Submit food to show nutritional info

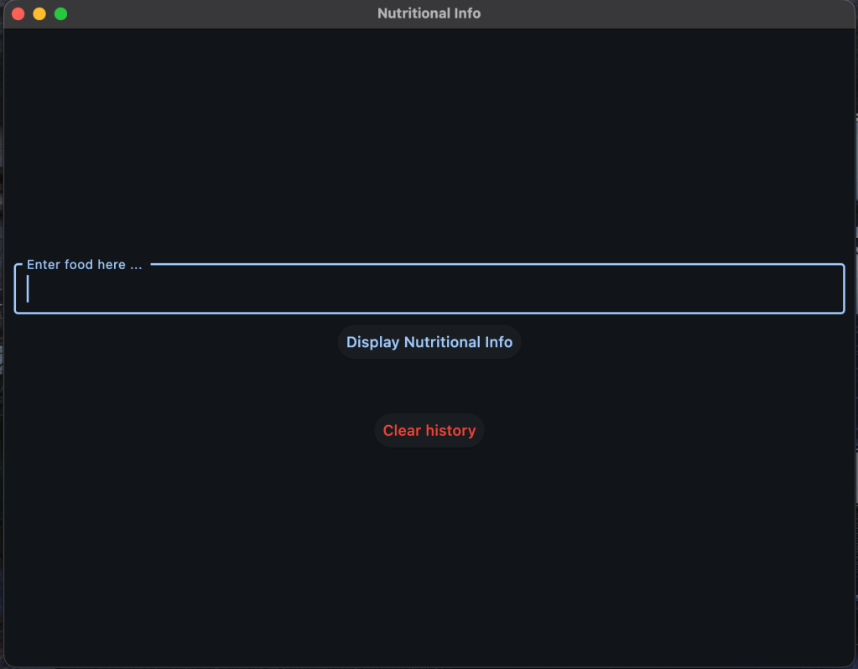click(429, 342)
